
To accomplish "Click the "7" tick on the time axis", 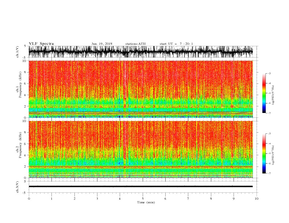I will click(188, 199).
